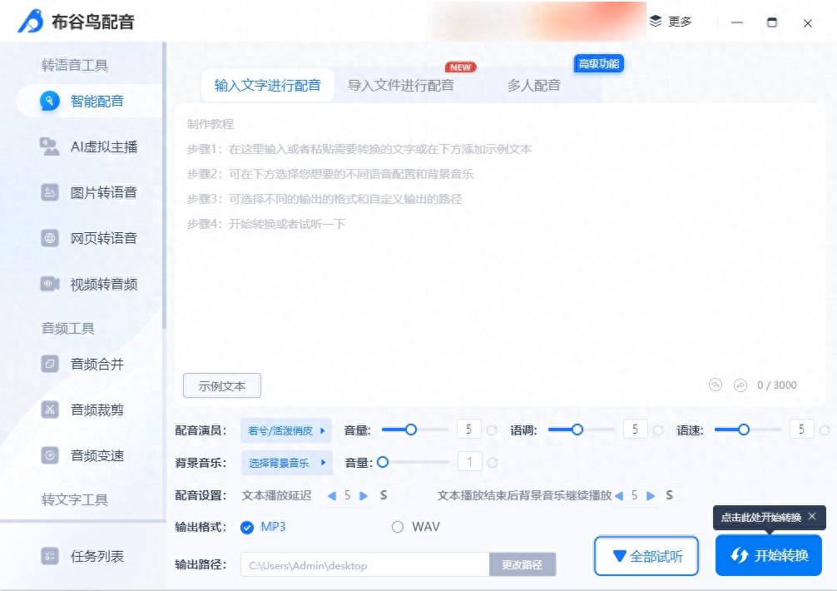
Task: Open 任务列表 task list
Action: coord(83,556)
